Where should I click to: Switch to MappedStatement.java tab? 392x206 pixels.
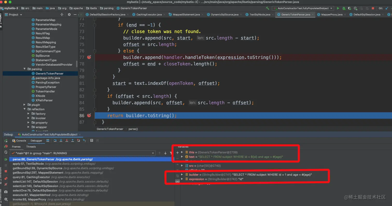tap(186, 14)
